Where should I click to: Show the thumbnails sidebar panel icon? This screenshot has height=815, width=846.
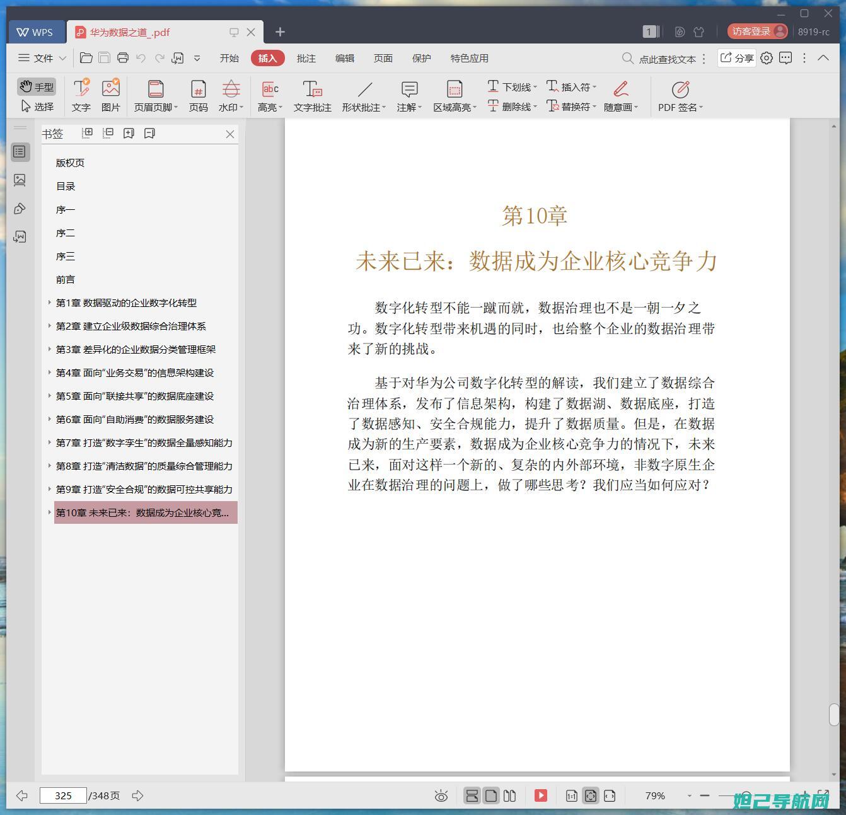tap(20, 180)
